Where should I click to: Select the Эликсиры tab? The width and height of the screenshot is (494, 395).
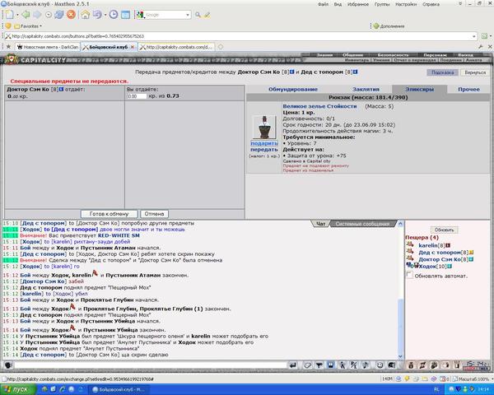pyautogui.click(x=420, y=90)
